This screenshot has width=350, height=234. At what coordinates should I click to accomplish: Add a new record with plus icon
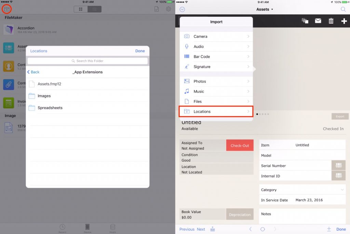coord(344,21)
